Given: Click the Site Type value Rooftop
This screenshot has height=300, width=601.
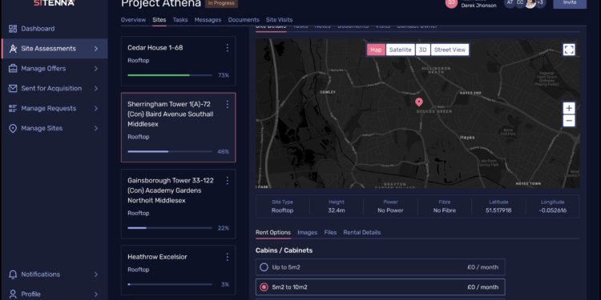Looking at the screenshot, I should pyautogui.click(x=283, y=210).
